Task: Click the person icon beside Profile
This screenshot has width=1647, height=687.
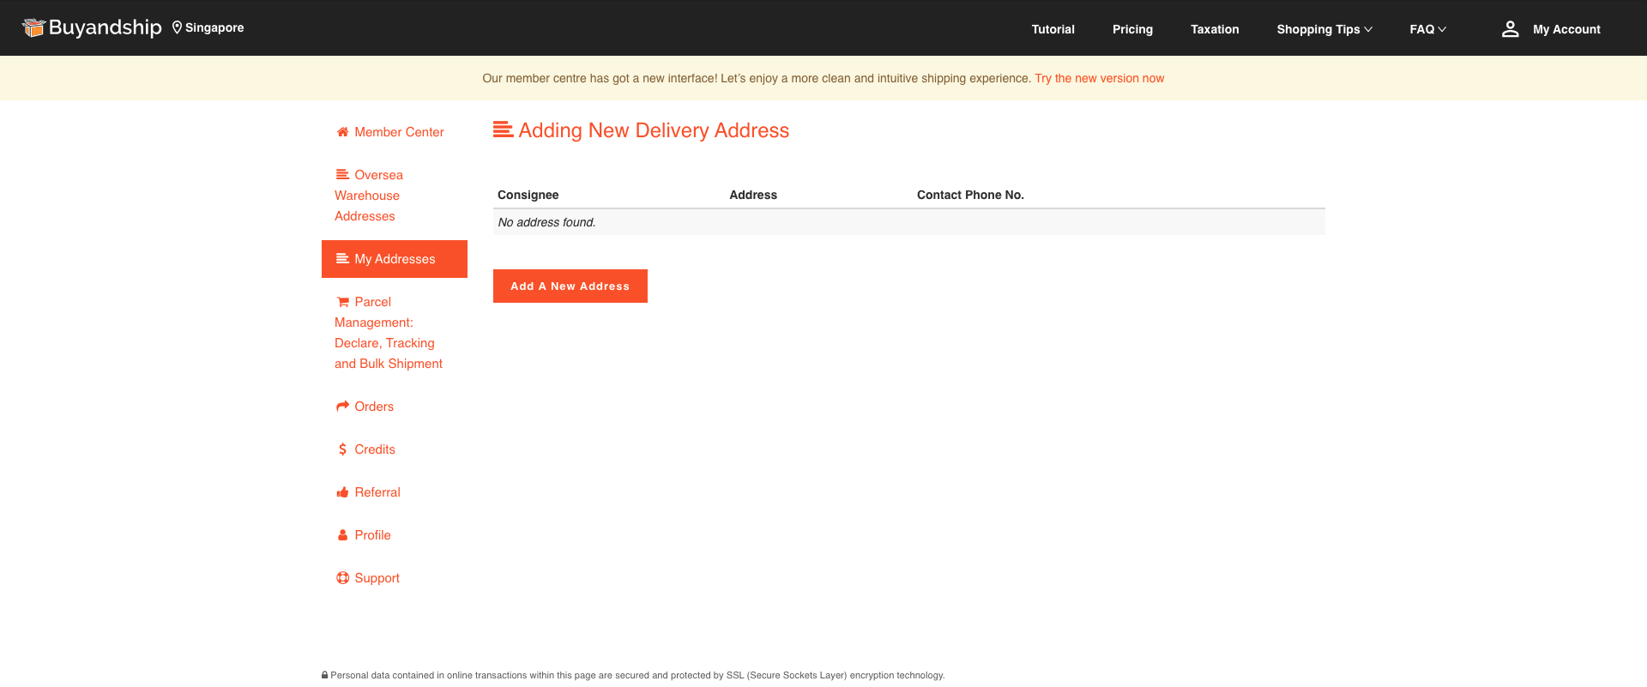Action: (x=342, y=535)
